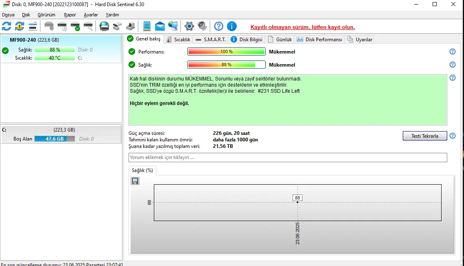Click the Sağlık 88 % bar in disk panel
Viewport: 464px width, 266px height.
[54, 50]
